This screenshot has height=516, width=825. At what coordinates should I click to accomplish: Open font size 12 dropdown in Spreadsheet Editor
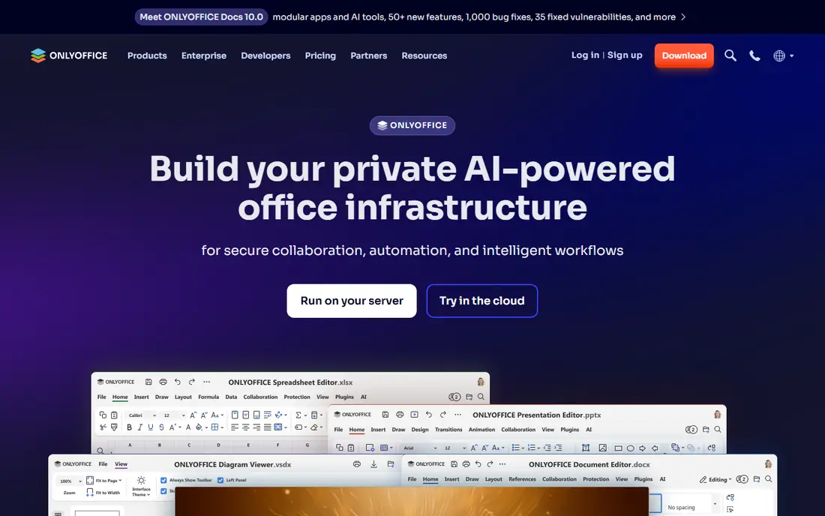click(x=174, y=415)
